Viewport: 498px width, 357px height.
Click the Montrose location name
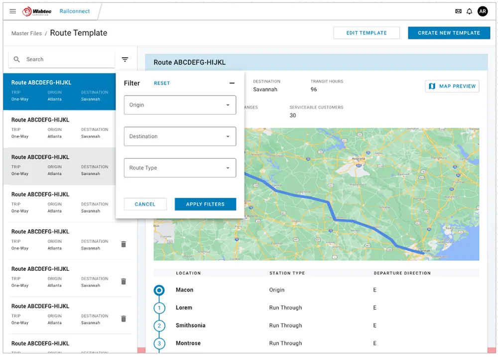[188, 344]
